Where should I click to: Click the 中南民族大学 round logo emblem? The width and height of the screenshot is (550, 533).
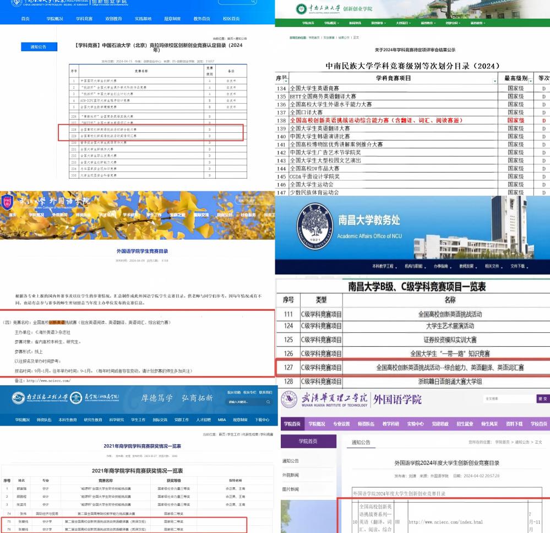[301, 9]
